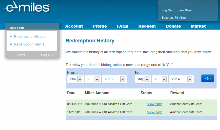The height and width of the screenshot is (130, 220).
Task: Click the Home link in the sidebar
Action: click(x=21, y=55)
